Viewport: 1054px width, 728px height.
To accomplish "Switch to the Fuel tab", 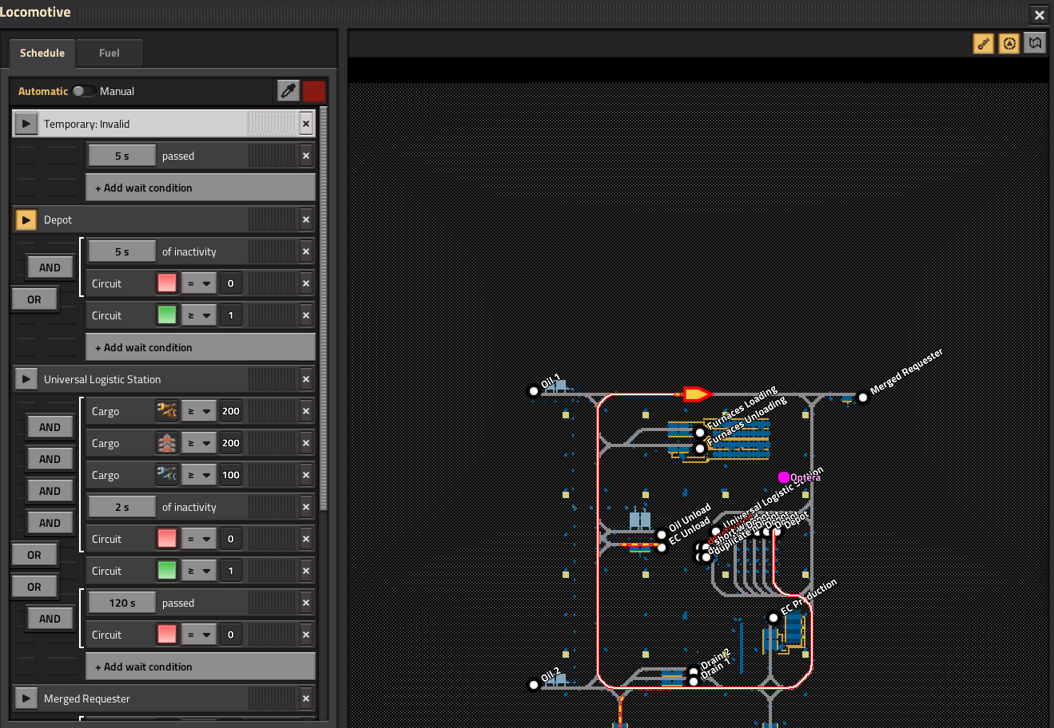I will [109, 53].
